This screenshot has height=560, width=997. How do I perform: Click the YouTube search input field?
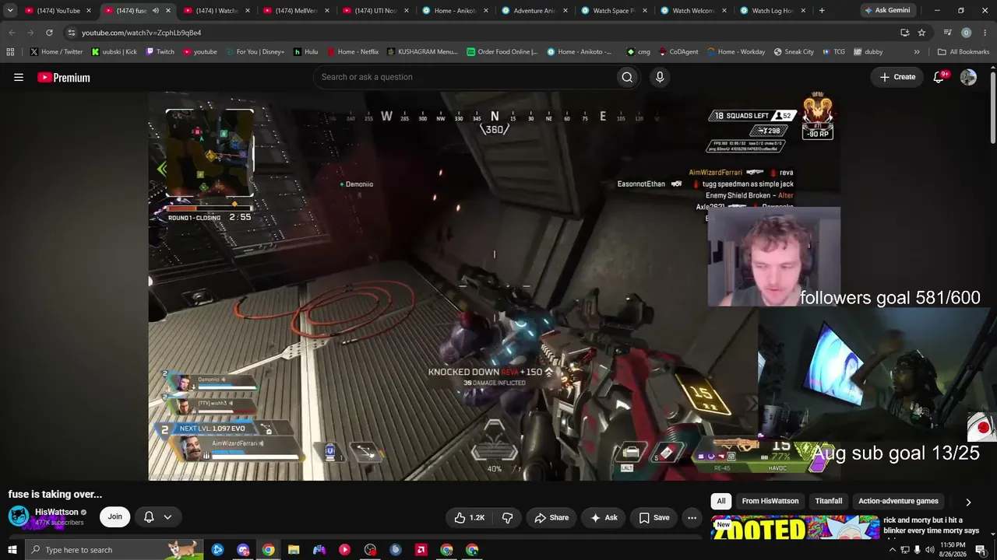(x=463, y=77)
